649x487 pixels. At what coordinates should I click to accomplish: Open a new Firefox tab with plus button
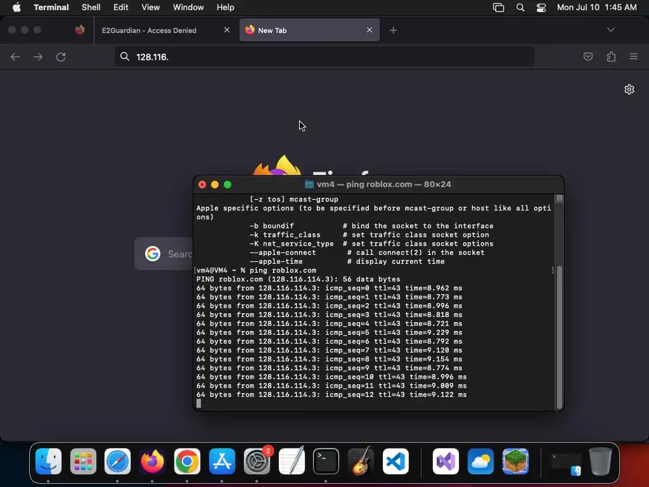[393, 30]
